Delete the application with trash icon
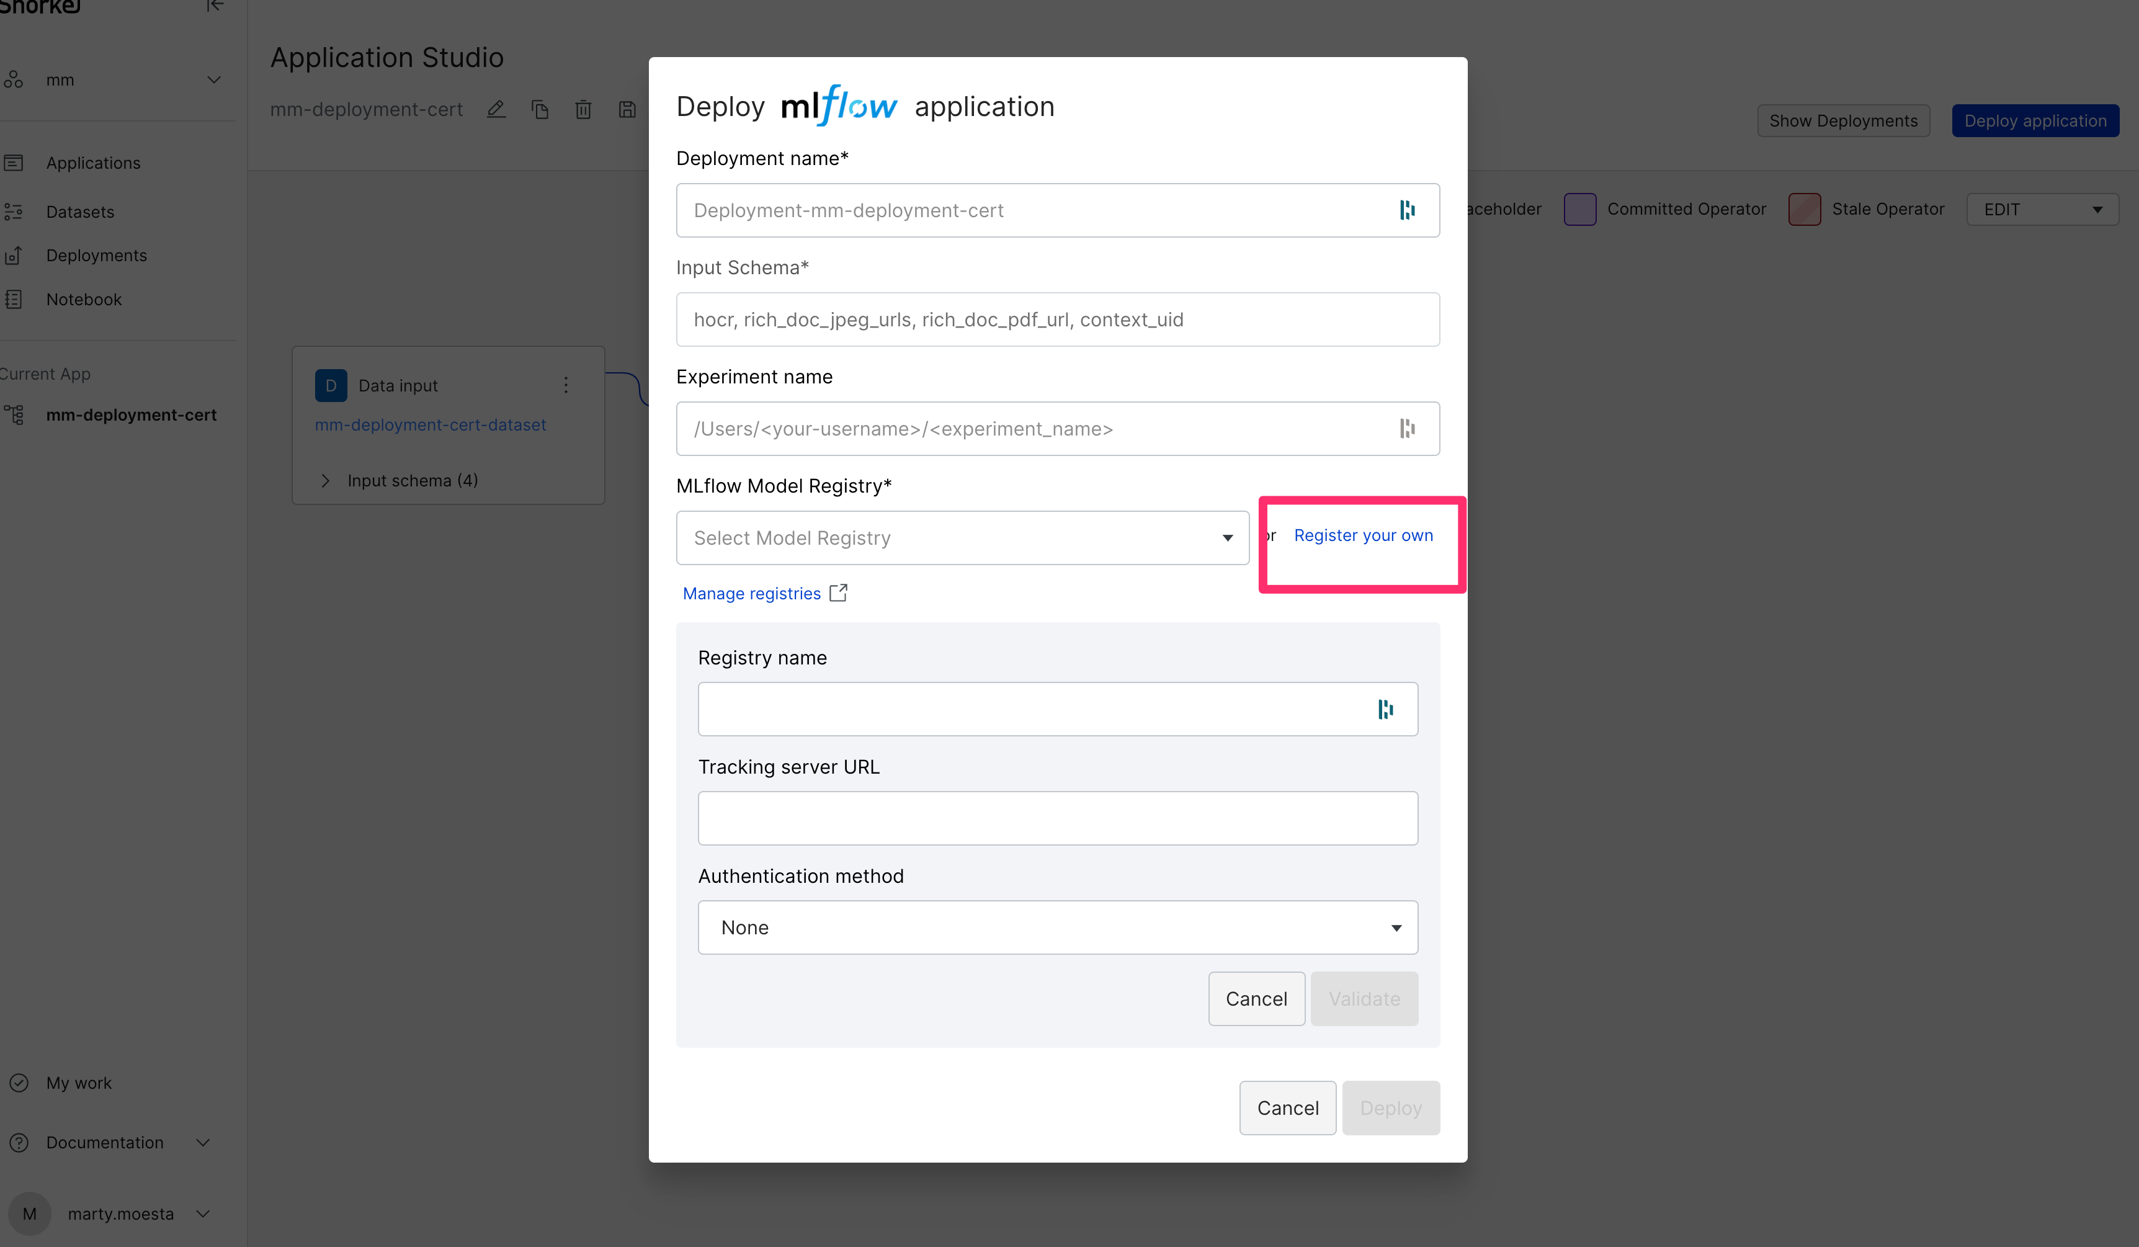This screenshot has width=2139, height=1247. click(583, 110)
